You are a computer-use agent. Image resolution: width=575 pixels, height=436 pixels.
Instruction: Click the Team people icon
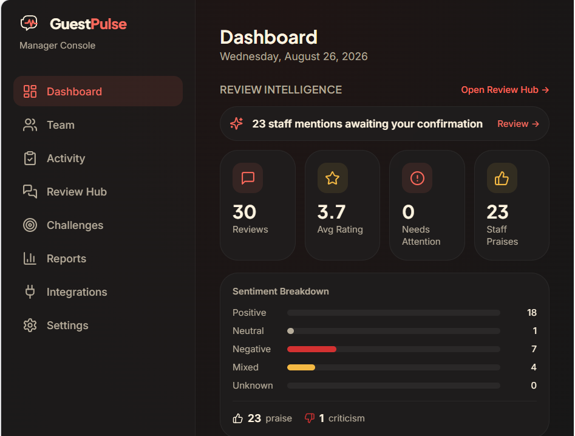(30, 125)
